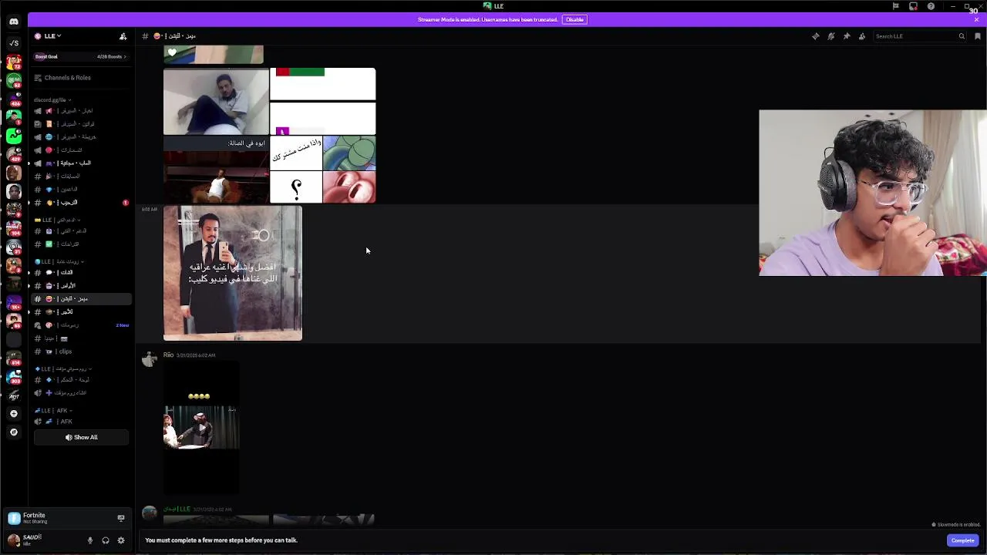Open the bookmark icon beside search
987x555 pixels.
coord(978,36)
